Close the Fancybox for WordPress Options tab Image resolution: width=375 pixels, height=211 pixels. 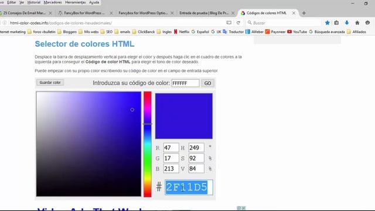[x=172, y=13]
